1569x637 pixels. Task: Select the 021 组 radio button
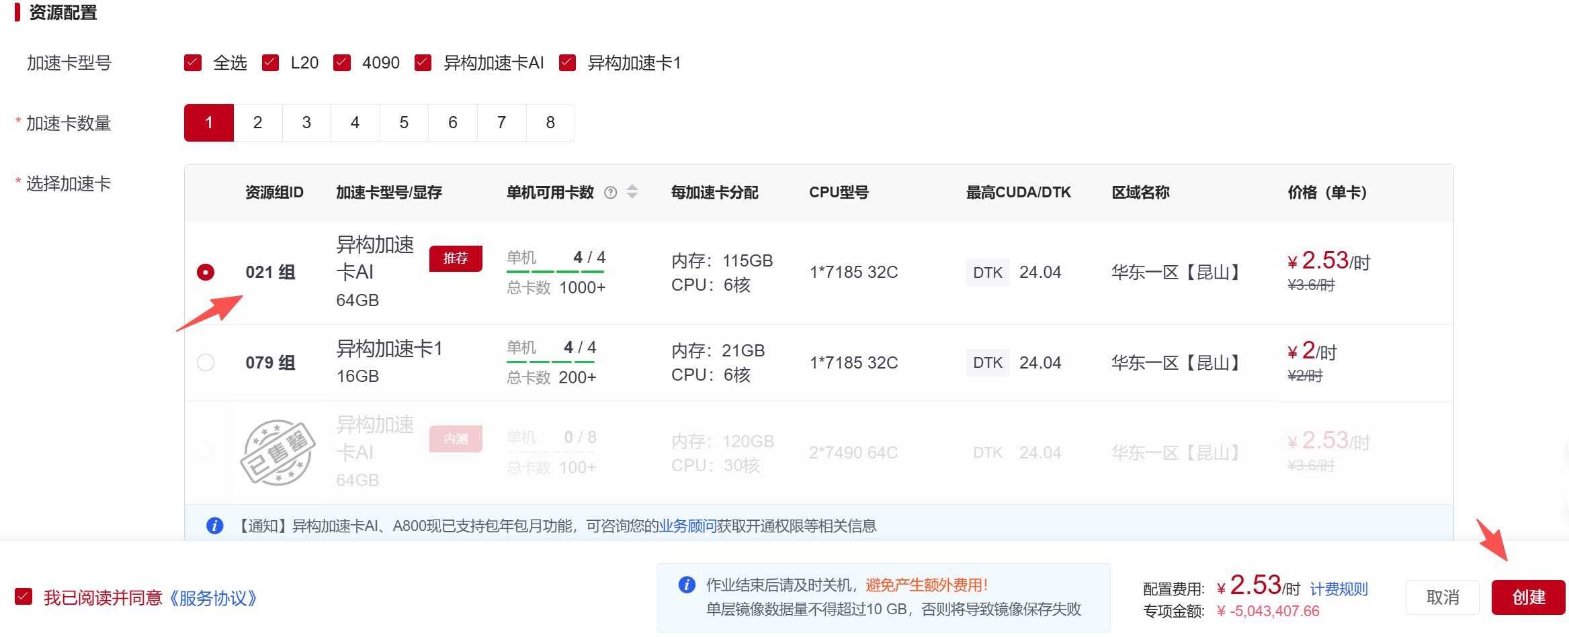[x=206, y=272]
